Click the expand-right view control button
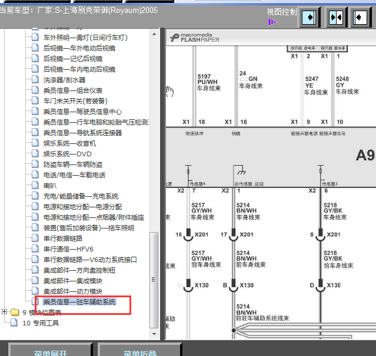Viewport: 376px width, 356px height. coord(310,17)
